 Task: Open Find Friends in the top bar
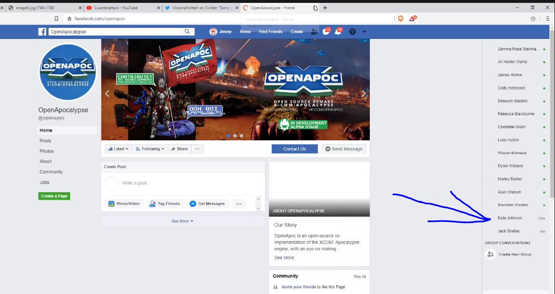(x=271, y=32)
